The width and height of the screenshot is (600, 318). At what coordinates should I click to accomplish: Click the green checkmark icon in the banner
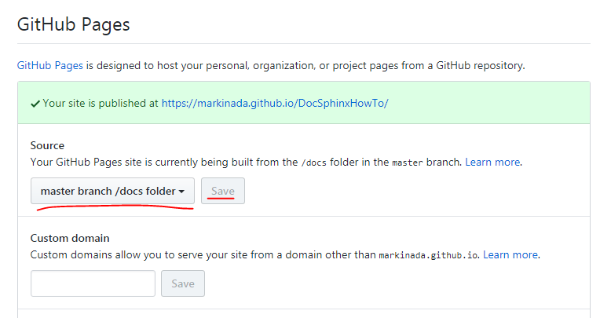point(35,103)
